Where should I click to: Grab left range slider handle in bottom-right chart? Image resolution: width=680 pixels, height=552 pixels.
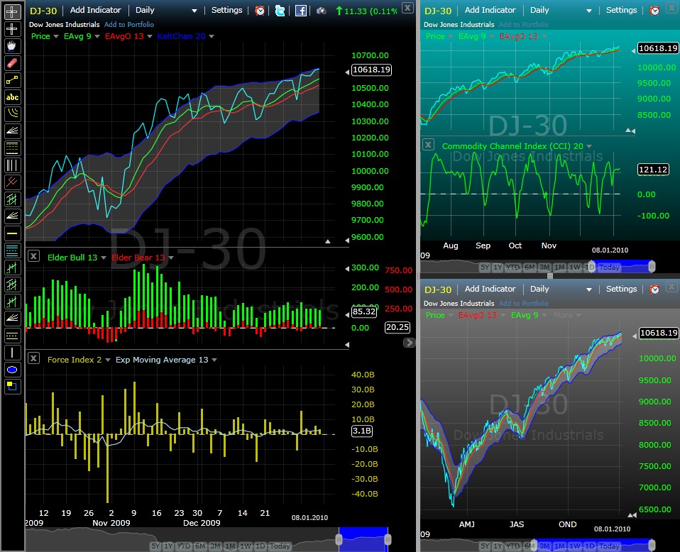click(x=534, y=545)
